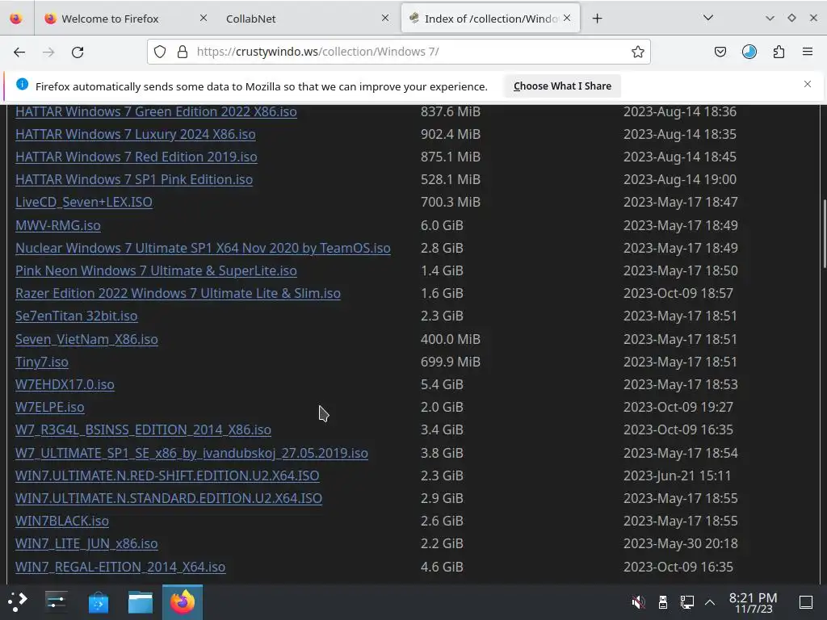
Task: Click the show desktop icon
Action: [x=806, y=601]
